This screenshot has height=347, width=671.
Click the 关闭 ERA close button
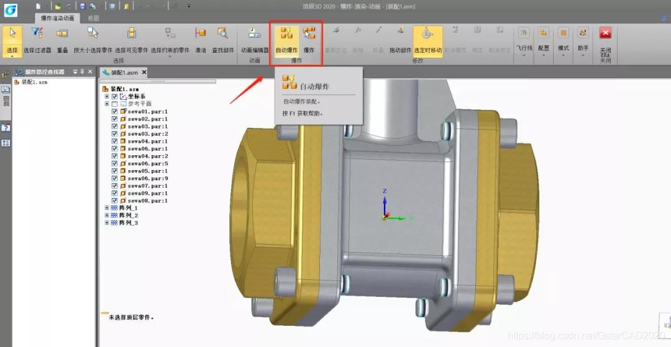tap(605, 43)
